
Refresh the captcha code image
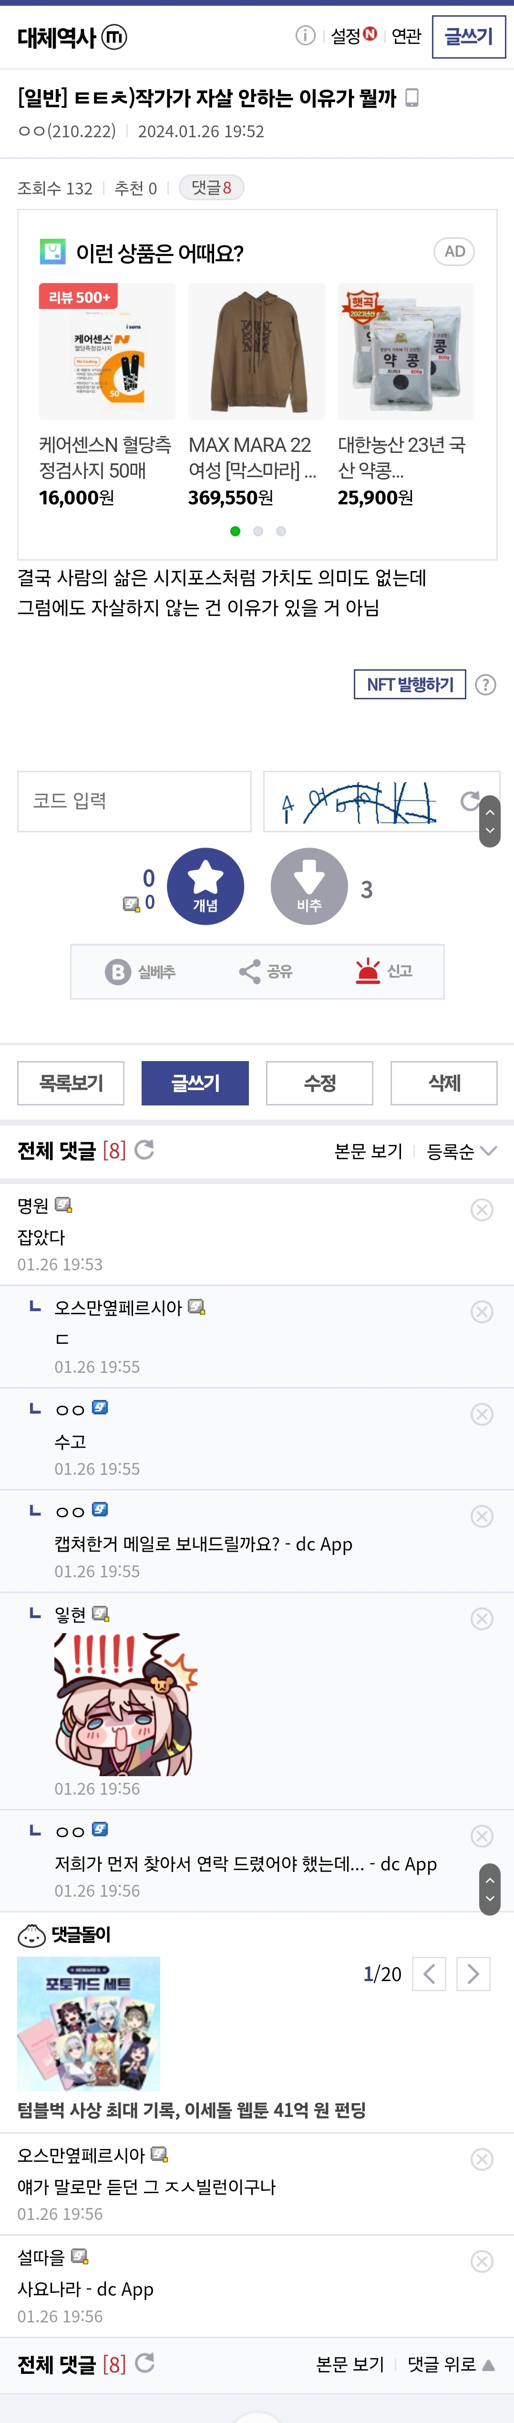point(470,800)
